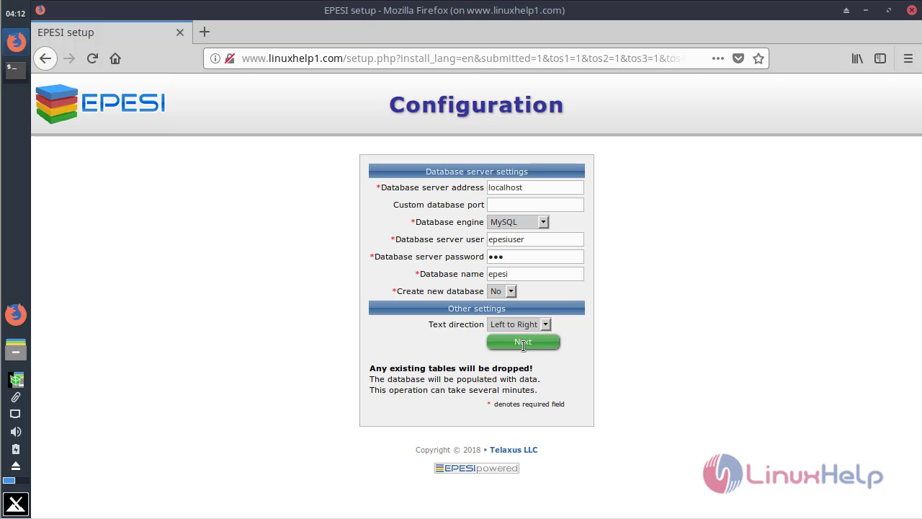This screenshot has width=922, height=519.
Task: Click the Other settings header
Action: (x=477, y=309)
